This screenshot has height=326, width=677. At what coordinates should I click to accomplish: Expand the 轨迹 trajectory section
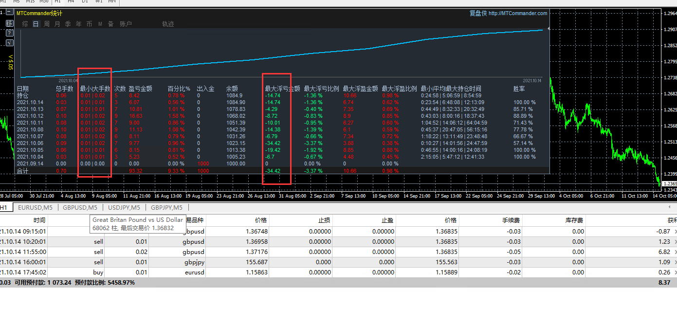tap(167, 23)
